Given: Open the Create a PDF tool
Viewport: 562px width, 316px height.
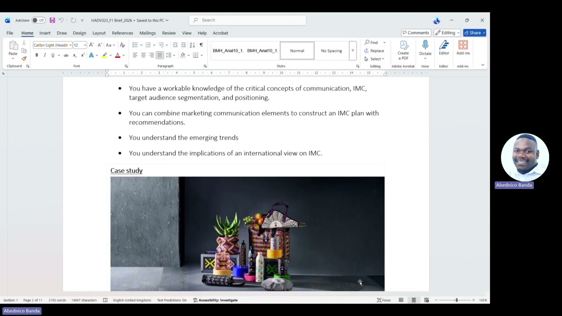Looking at the screenshot, I should point(403,50).
